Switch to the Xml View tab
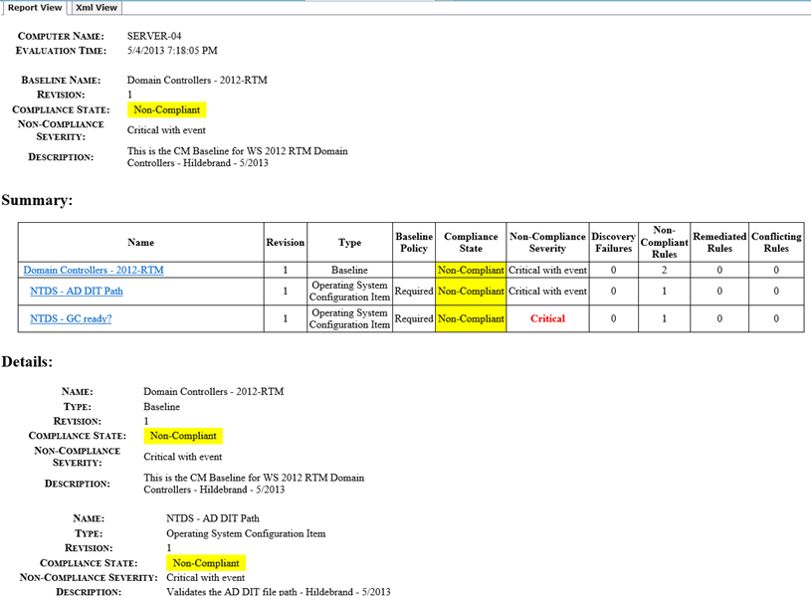Screen dimensions: 811x596 pyautogui.click(x=97, y=8)
